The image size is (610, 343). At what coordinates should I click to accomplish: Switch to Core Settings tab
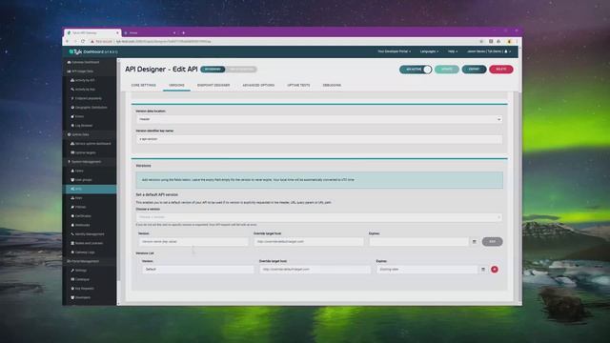tap(144, 85)
